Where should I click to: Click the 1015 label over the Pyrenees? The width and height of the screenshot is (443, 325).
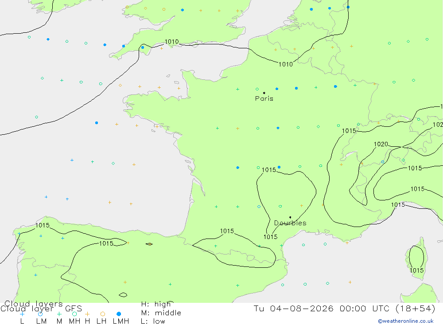click(x=227, y=231)
